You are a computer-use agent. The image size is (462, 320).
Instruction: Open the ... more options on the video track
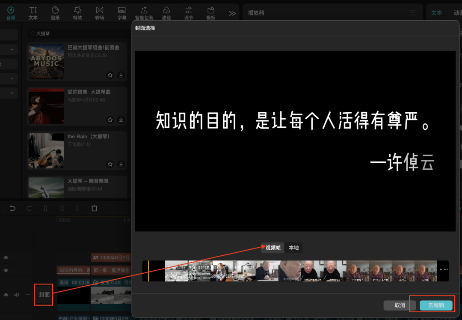[x=27, y=295]
